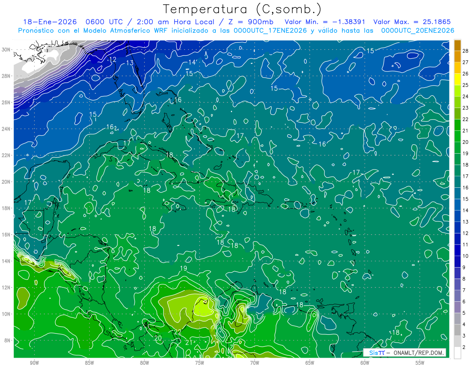Image resolution: width=476 pixels, height=368 pixels.
Task: Click the '2:00 am Hora Local' text
Action: (x=176, y=22)
